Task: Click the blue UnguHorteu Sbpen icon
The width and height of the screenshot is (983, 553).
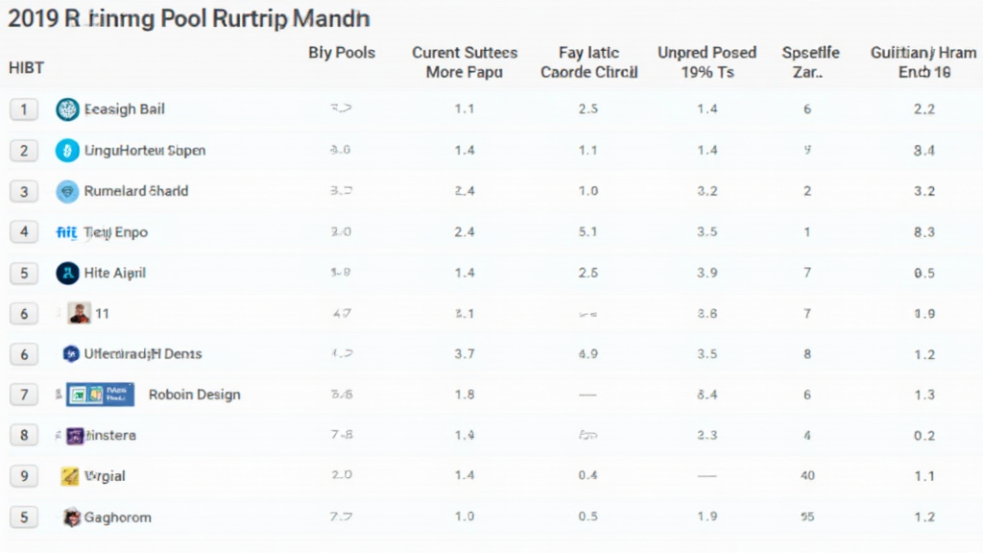Action: click(67, 151)
